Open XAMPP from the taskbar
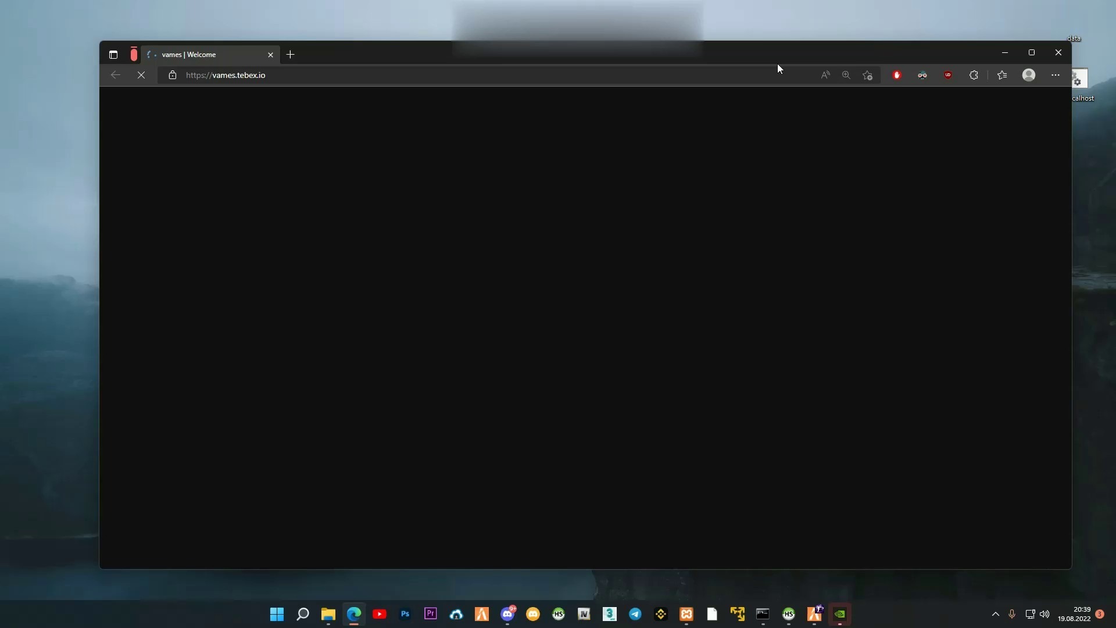The image size is (1116, 628). [x=686, y=614]
